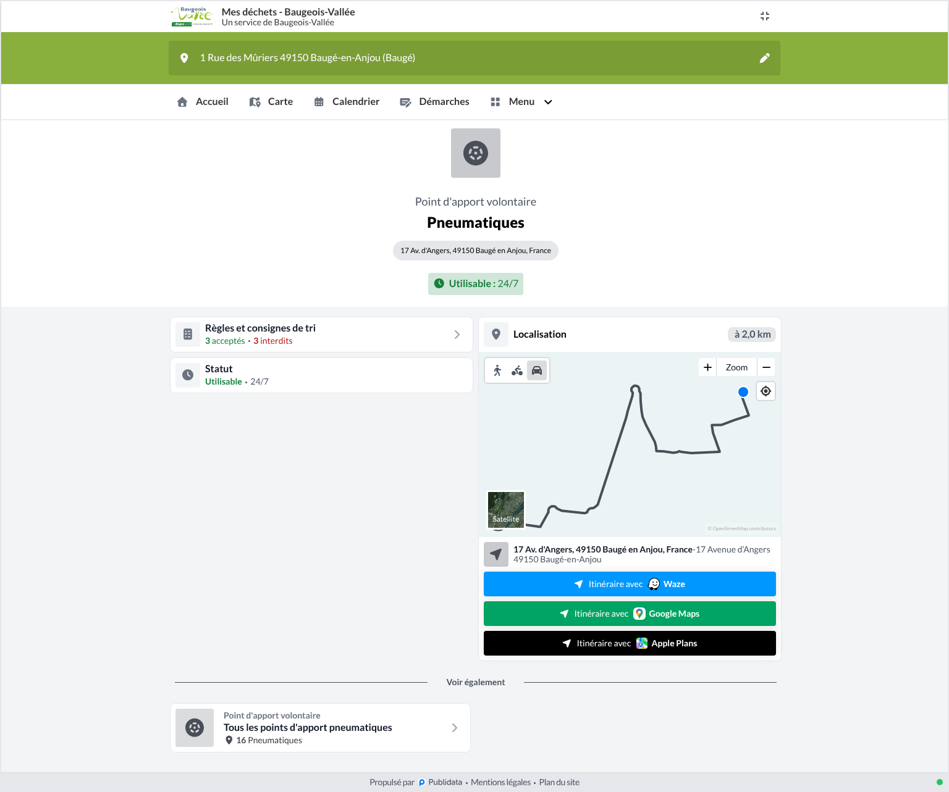This screenshot has height=792, width=949.
Task: Click the Pneumatiques heading
Action: click(x=476, y=223)
